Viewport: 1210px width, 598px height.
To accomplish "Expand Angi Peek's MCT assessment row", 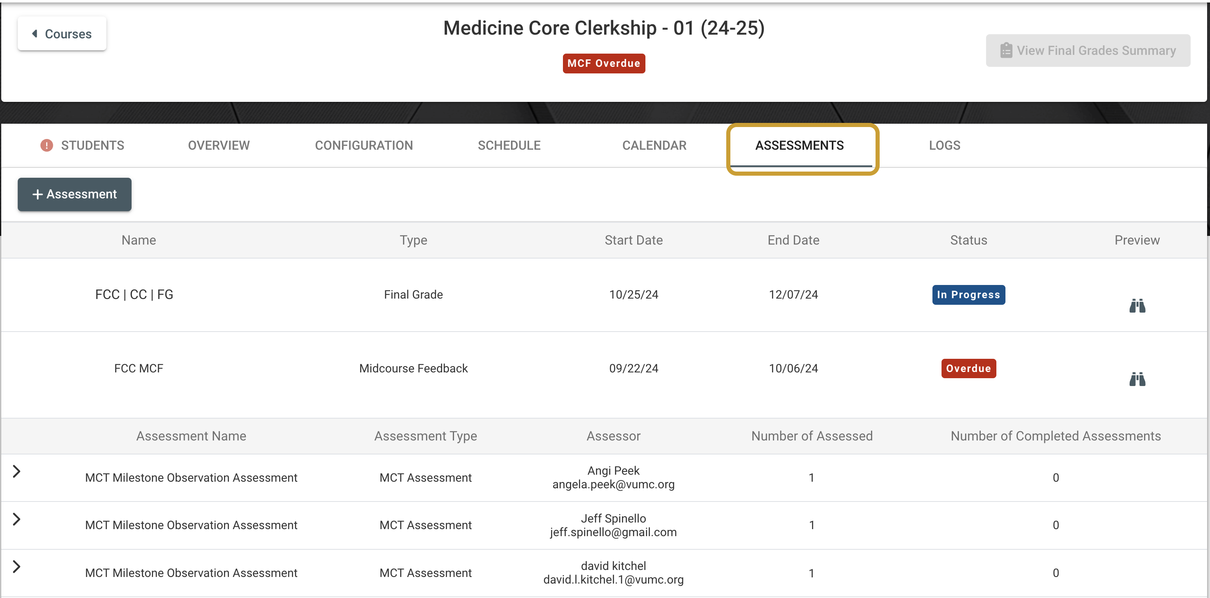I will (x=16, y=471).
